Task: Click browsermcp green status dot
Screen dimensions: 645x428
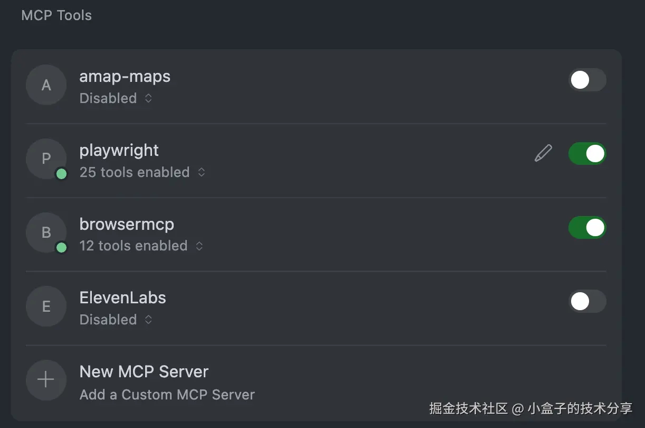Action: [61, 247]
